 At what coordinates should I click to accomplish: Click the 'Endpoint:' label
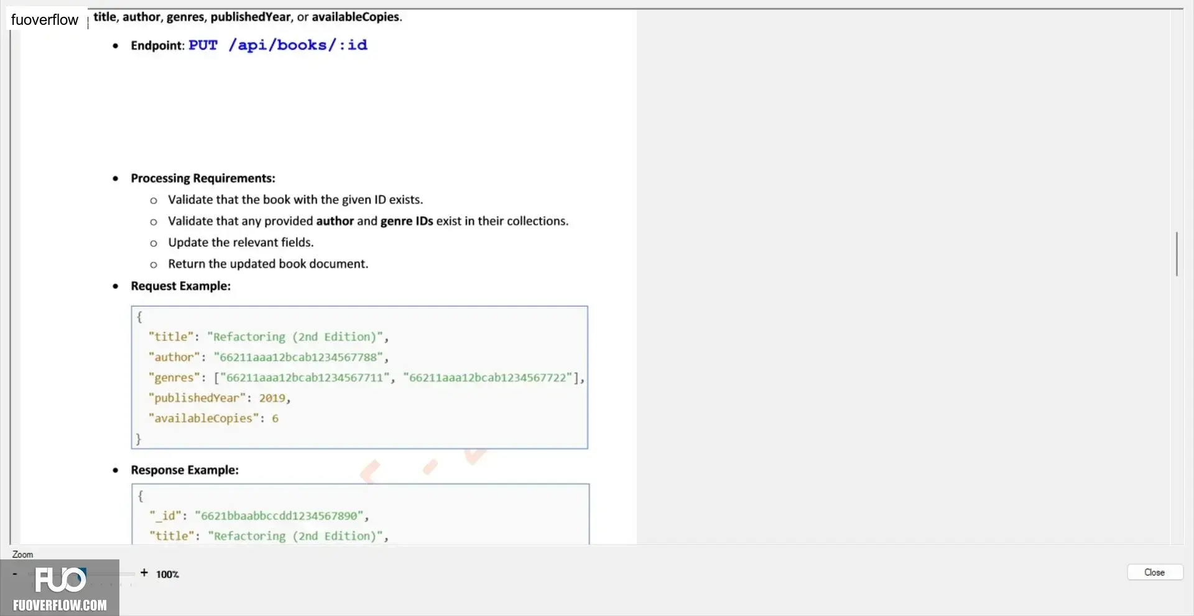(157, 45)
